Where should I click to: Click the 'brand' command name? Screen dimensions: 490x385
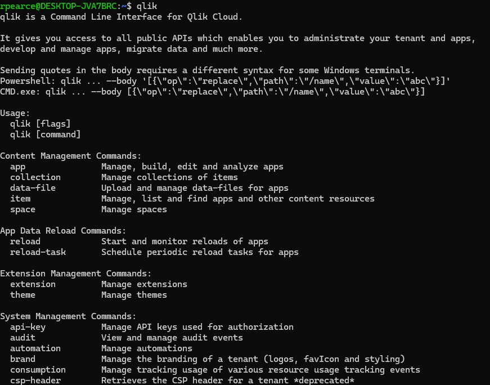(23, 359)
